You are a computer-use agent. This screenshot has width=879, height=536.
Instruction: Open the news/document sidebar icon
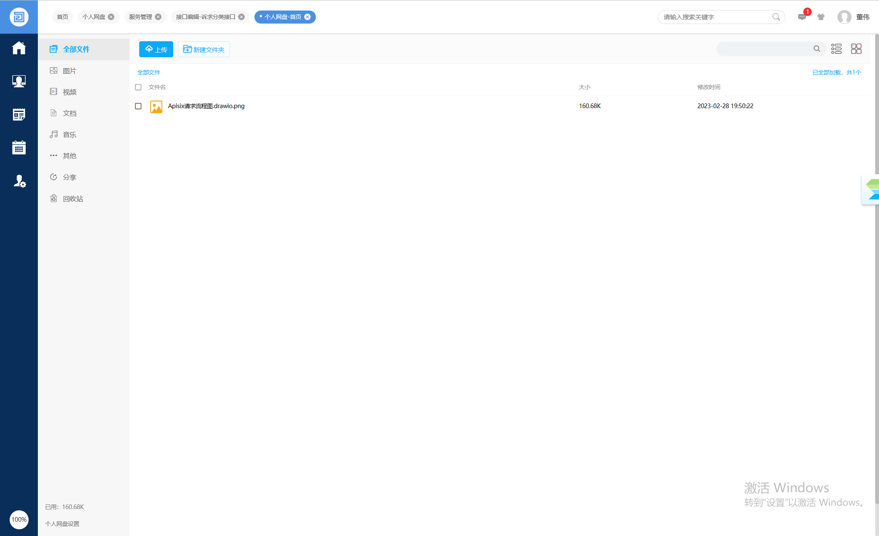[x=19, y=114]
